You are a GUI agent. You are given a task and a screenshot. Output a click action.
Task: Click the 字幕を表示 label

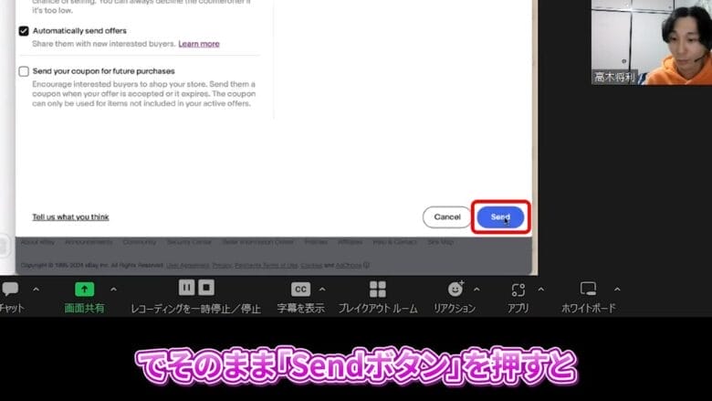(x=300, y=309)
